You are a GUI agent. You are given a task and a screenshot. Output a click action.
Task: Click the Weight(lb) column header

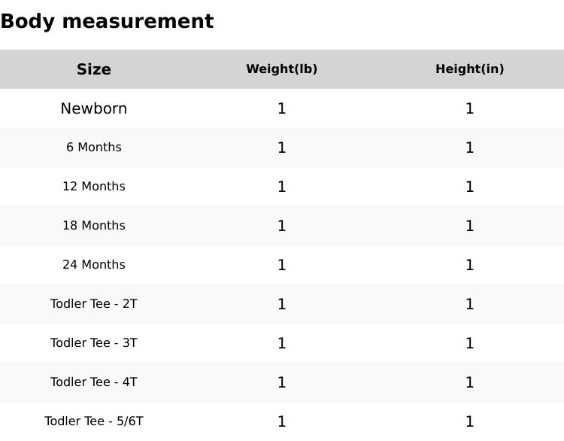[x=282, y=69]
